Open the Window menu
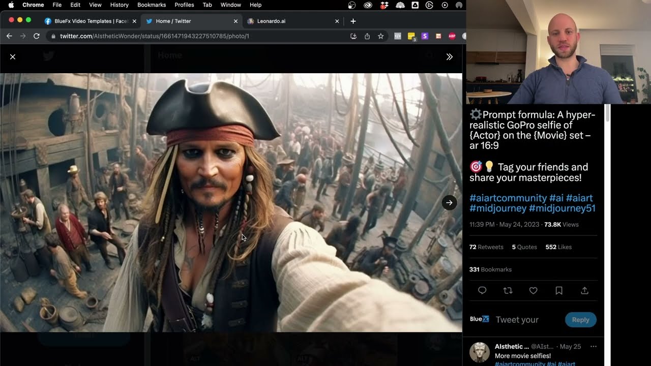Image resolution: width=651 pixels, height=366 pixels. coord(230,5)
